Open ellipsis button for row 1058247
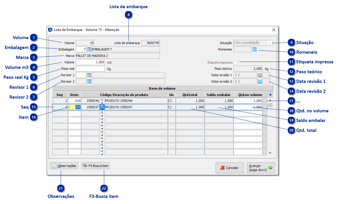The width and height of the screenshot is (338, 204). pos(265,107)
